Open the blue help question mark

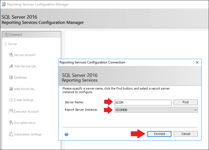point(66,134)
